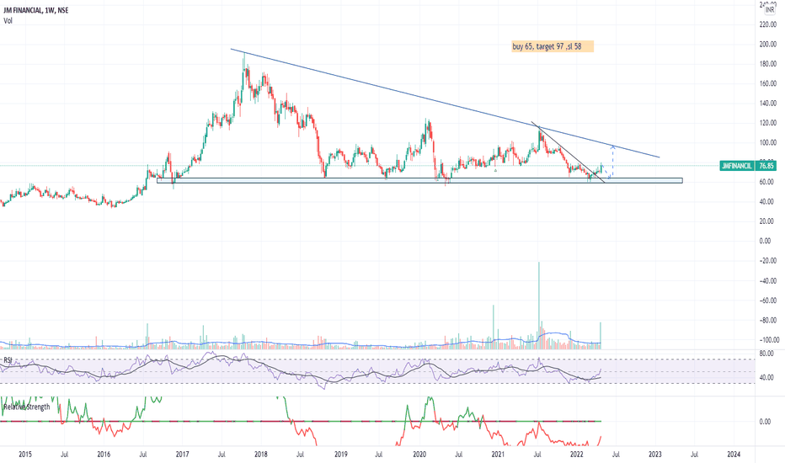Image resolution: width=785 pixels, height=463 pixels.
Task: Click the -60.00 price axis label
Action: (x=768, y=301)
